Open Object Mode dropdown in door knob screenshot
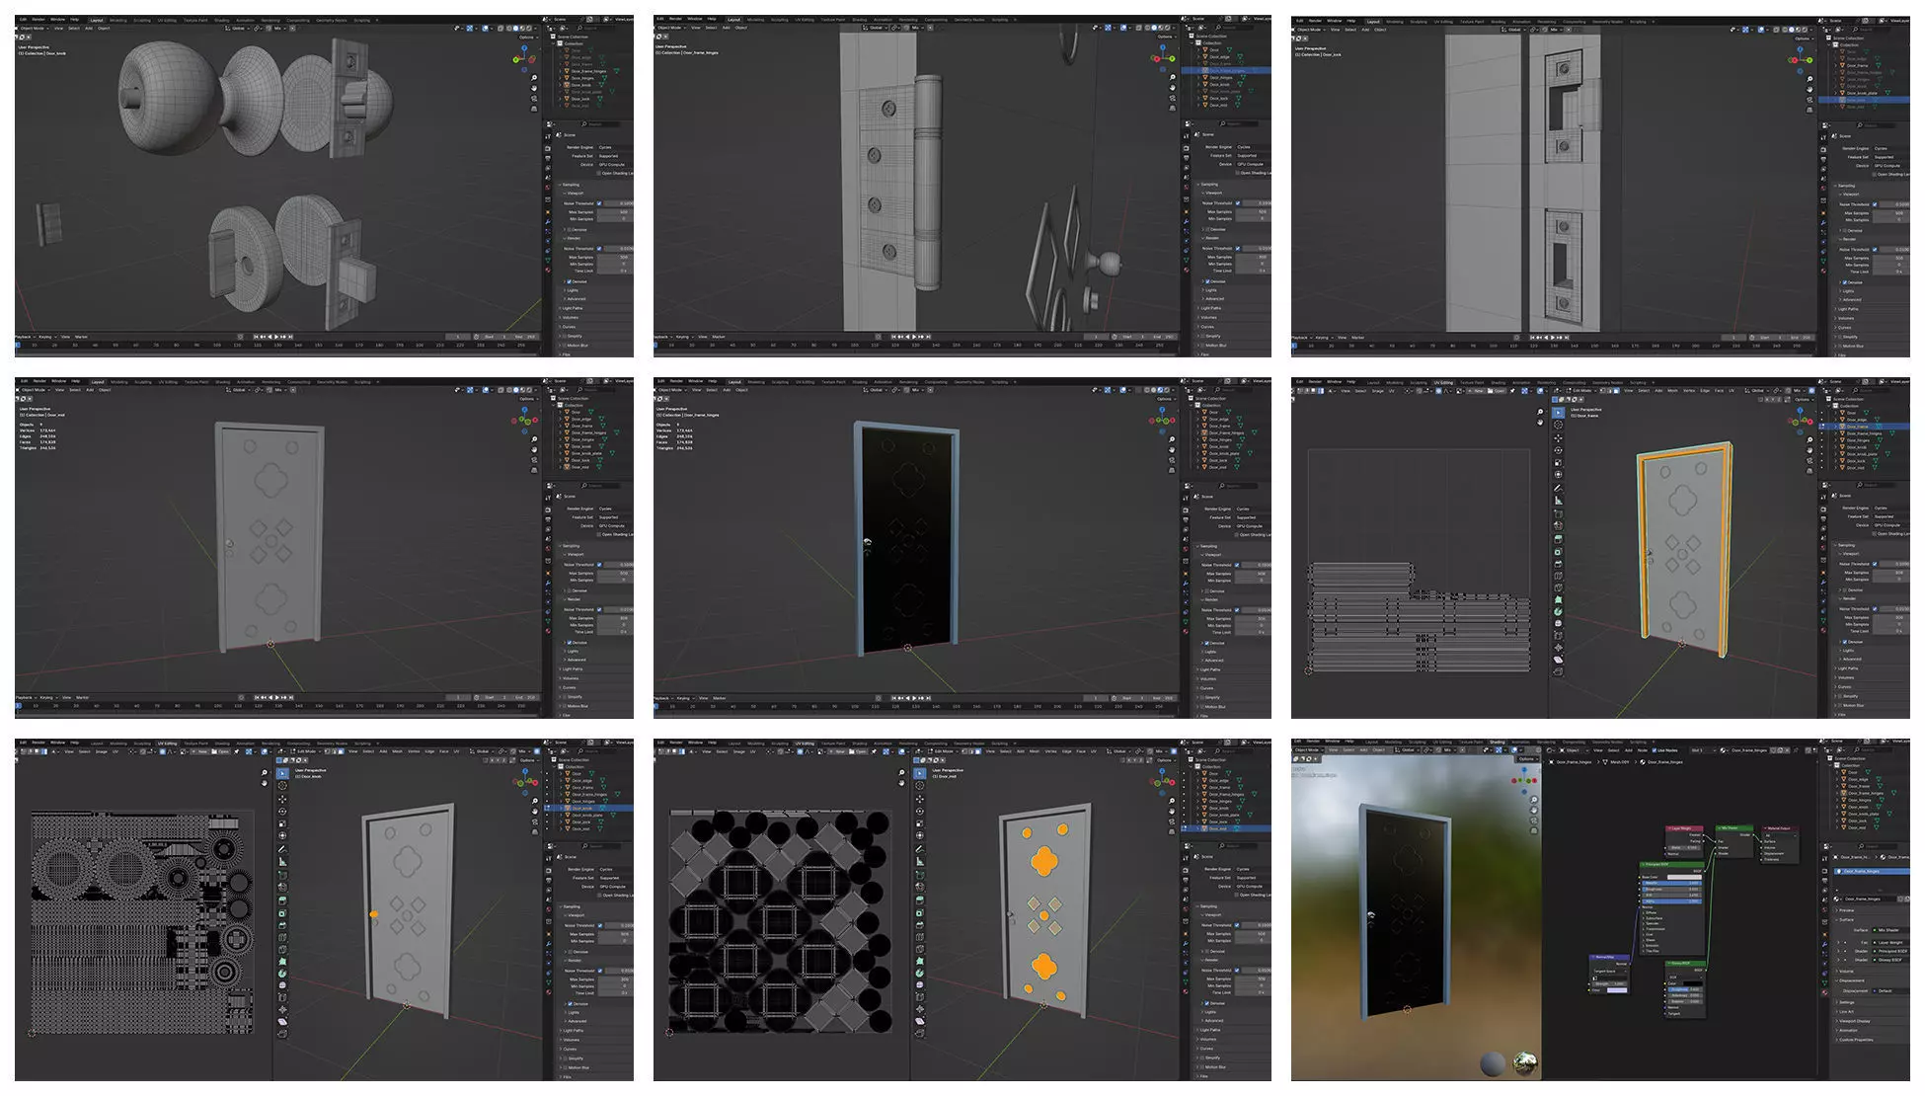1925x1096 pixels. pos(34,28)
